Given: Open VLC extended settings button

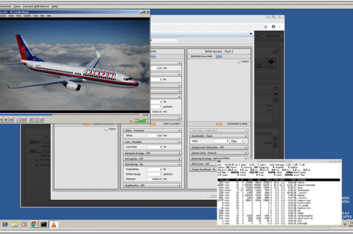Looking at the screenshot, I should (x=24, y=120).
